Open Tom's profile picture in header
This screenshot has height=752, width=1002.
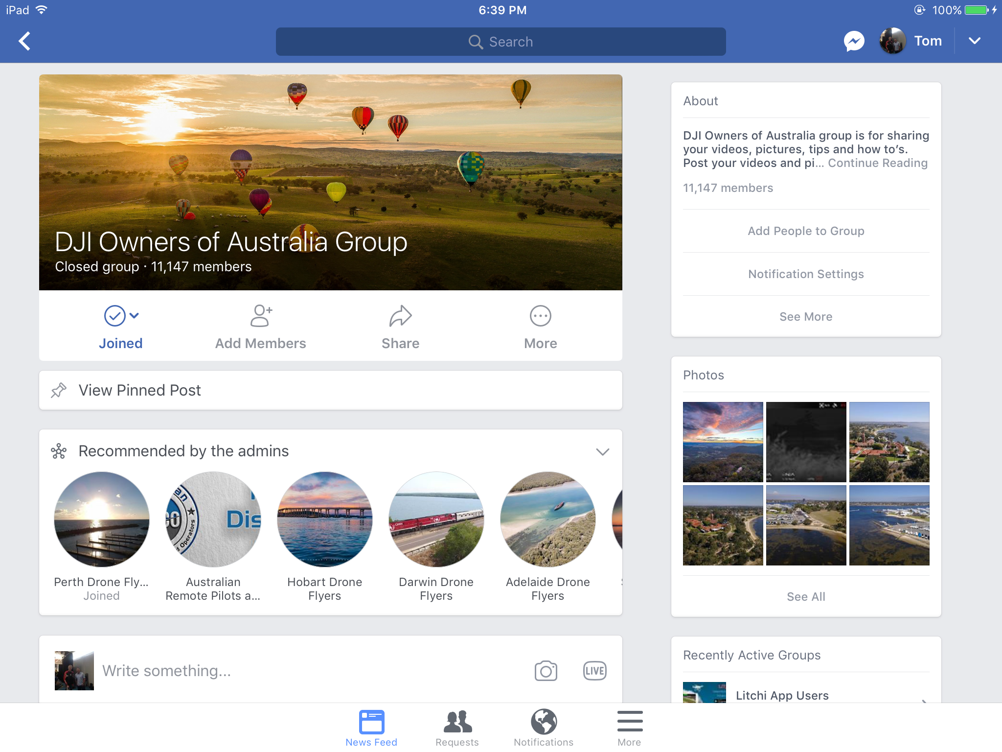(x=892, y=41)
